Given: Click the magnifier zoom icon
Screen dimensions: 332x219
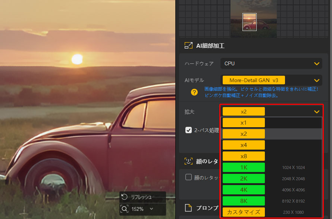Looking at the screenshot, I should coord(125,209).
